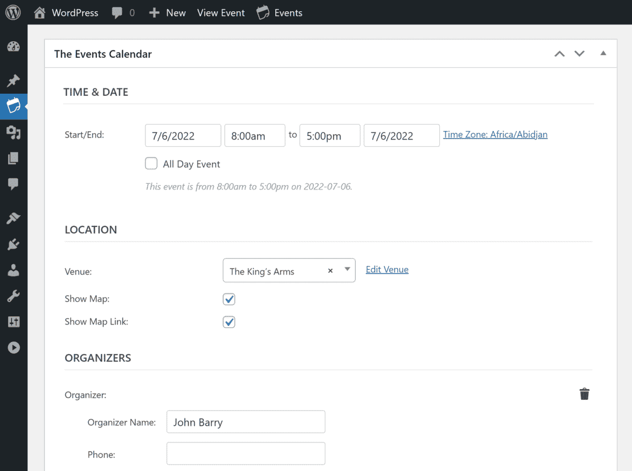
Task: Move Events Calendar panel down
Action: click(x=579, y=54)
